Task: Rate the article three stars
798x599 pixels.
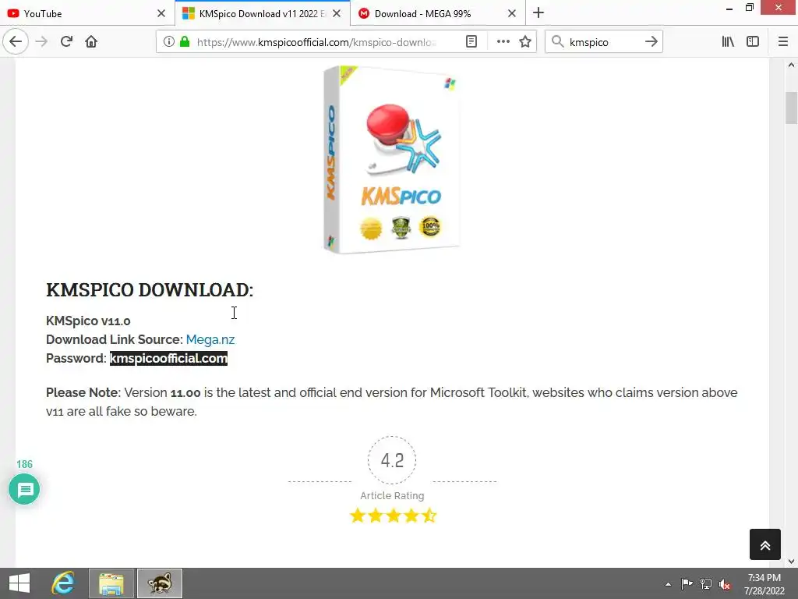Action: point(394,516)
